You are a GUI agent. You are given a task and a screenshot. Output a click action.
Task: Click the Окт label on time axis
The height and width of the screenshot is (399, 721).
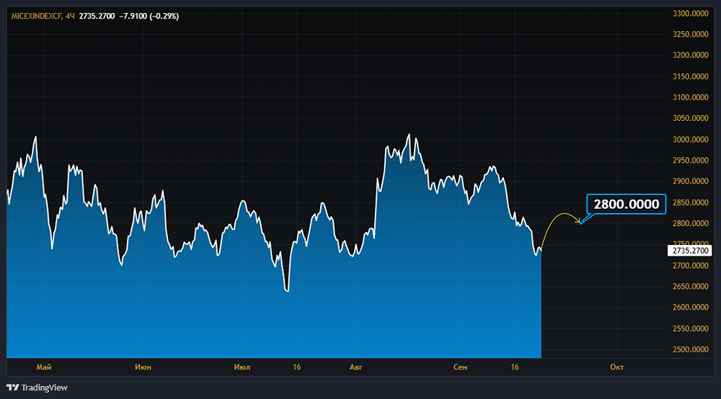[616, 367]
